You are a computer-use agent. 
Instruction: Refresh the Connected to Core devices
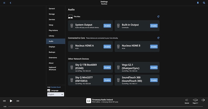158,38
